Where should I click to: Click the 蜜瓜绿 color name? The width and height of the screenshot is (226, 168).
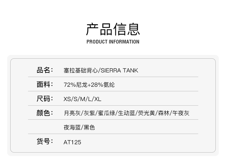(106, 113)
